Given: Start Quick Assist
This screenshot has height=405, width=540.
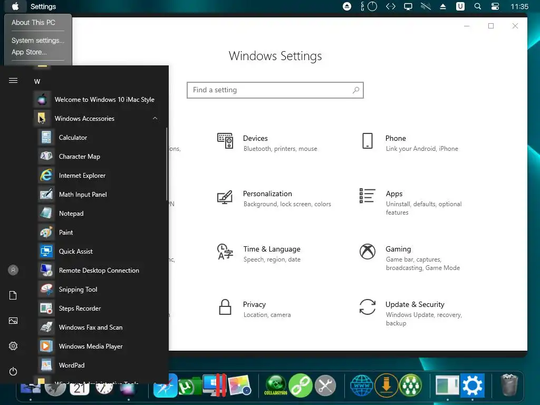Looking at the screenshot, I should pos(100,251).
